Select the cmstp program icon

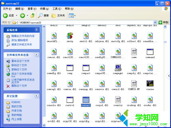tap(70, 36)
